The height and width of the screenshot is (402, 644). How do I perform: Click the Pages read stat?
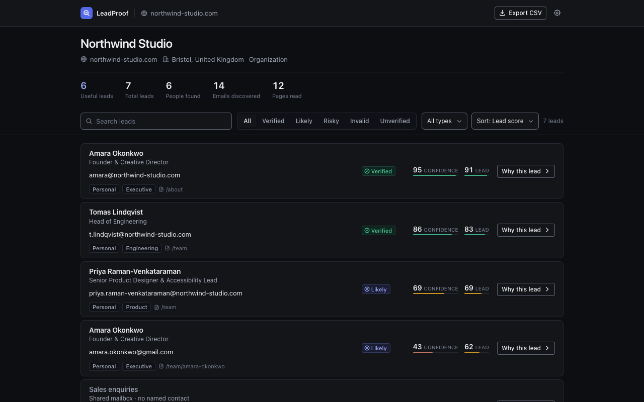coord(287,90)
